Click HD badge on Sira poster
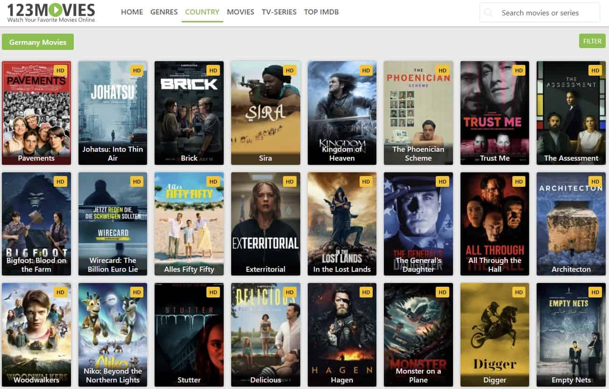This screenshot has width=609, height=389. coord(290,71)
